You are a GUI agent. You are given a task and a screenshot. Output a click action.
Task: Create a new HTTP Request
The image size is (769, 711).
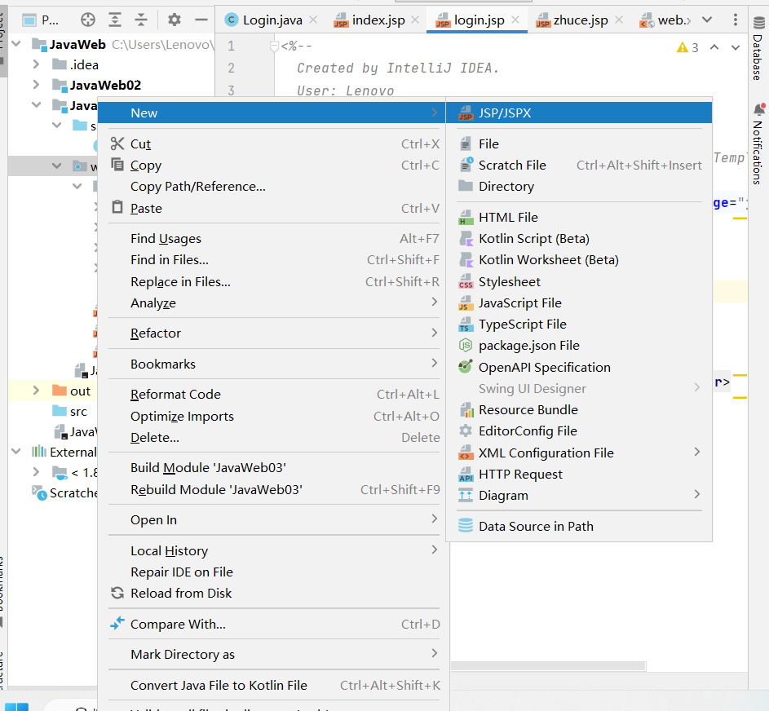pos(579,475)
